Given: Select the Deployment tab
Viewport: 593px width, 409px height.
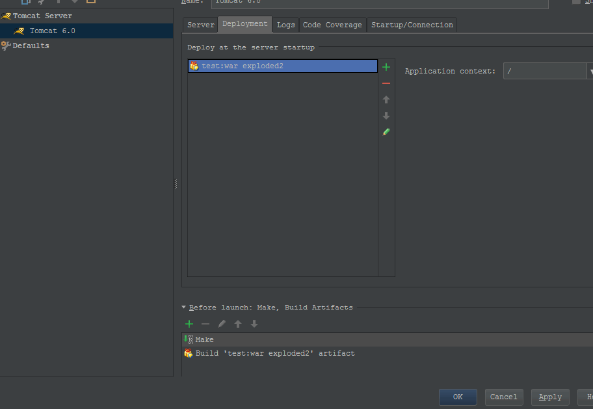Looking at the screenshot, I should [x=244, y=24].
